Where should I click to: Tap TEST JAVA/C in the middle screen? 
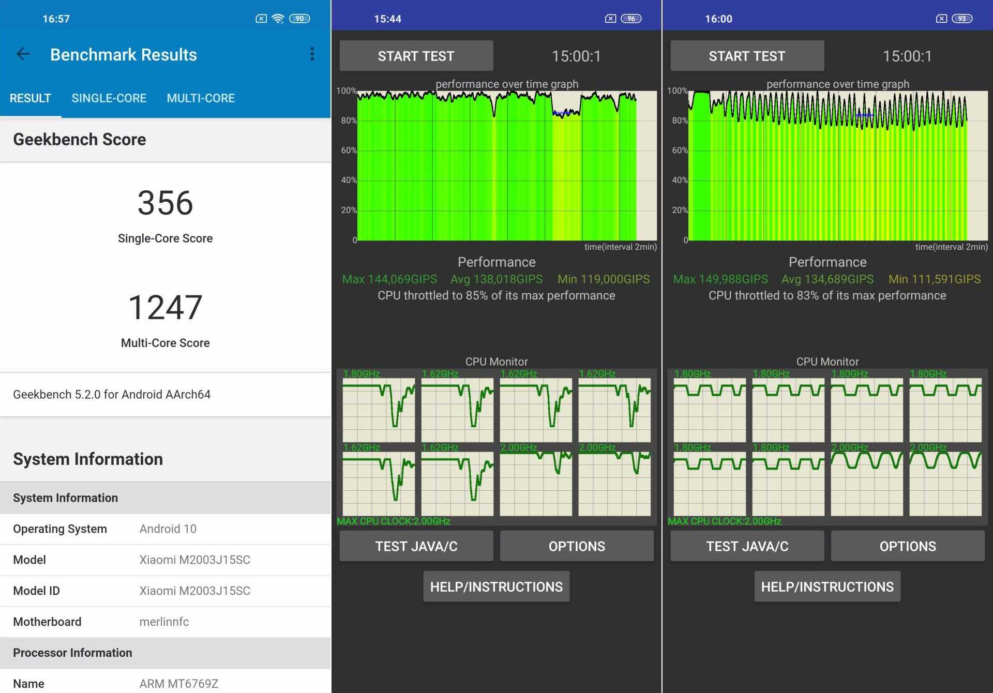[x=416, y=546]
